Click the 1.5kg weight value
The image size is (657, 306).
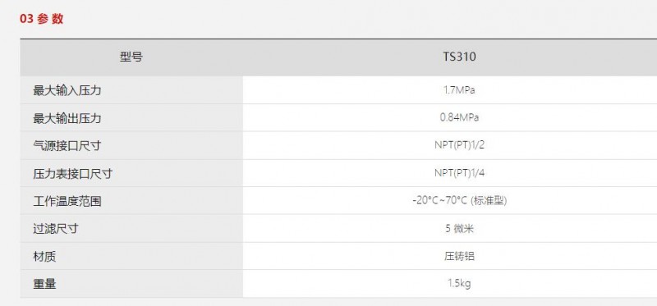pos(459,284)
